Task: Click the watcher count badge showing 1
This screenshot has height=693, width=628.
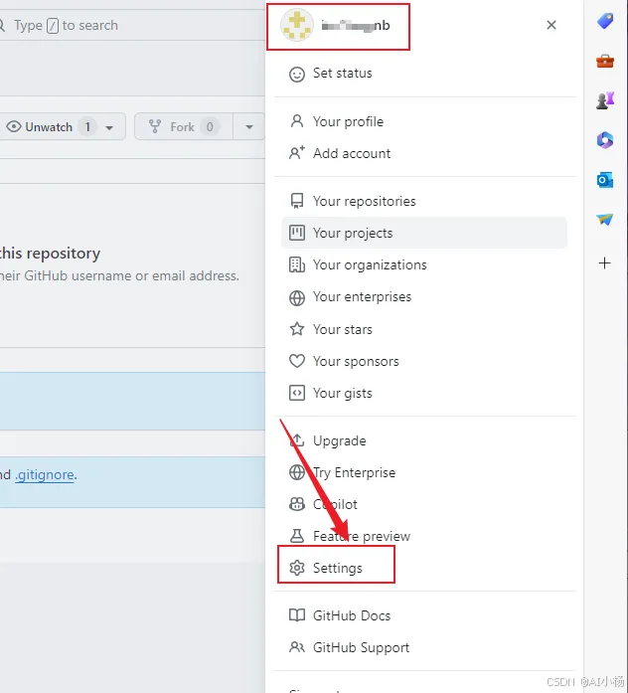Action: tap(87, 127)
